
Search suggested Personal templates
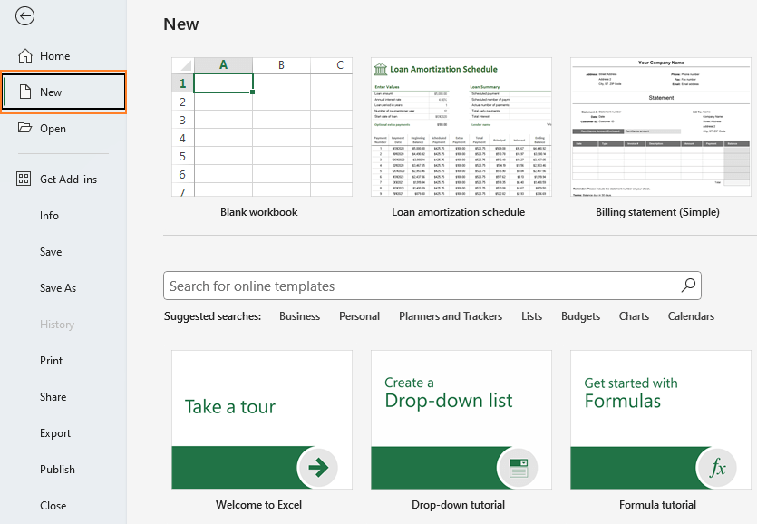pyautogui.click(x=359, y=316)
